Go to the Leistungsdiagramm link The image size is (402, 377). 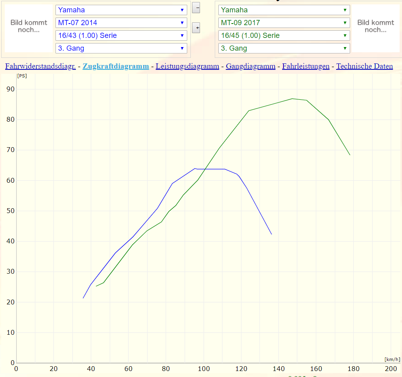tap(187, 66)
